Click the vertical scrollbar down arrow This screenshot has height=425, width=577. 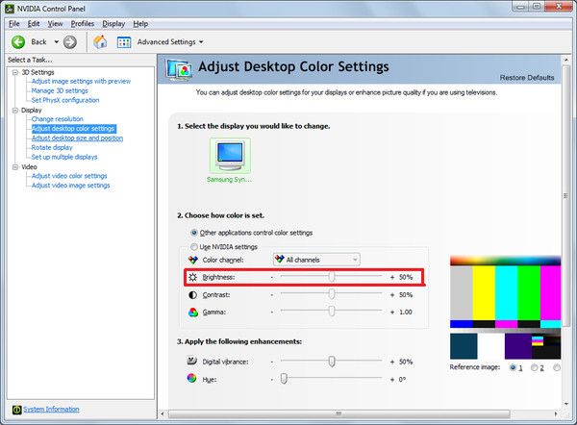(566, 405)
